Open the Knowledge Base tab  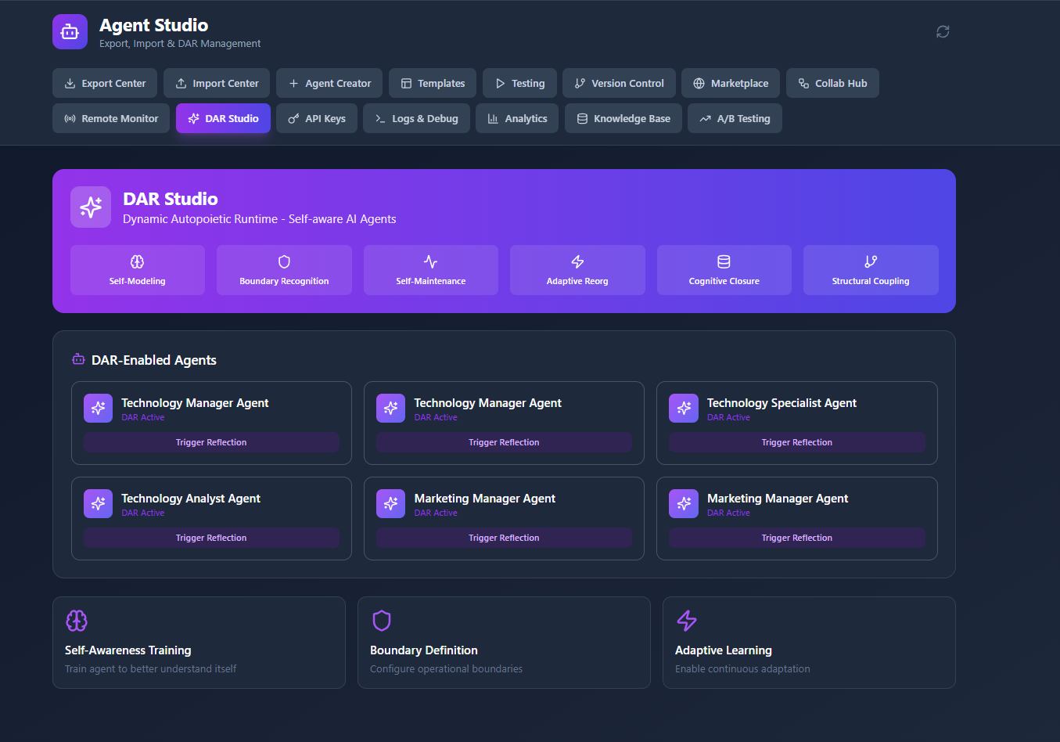pos(623,118)
